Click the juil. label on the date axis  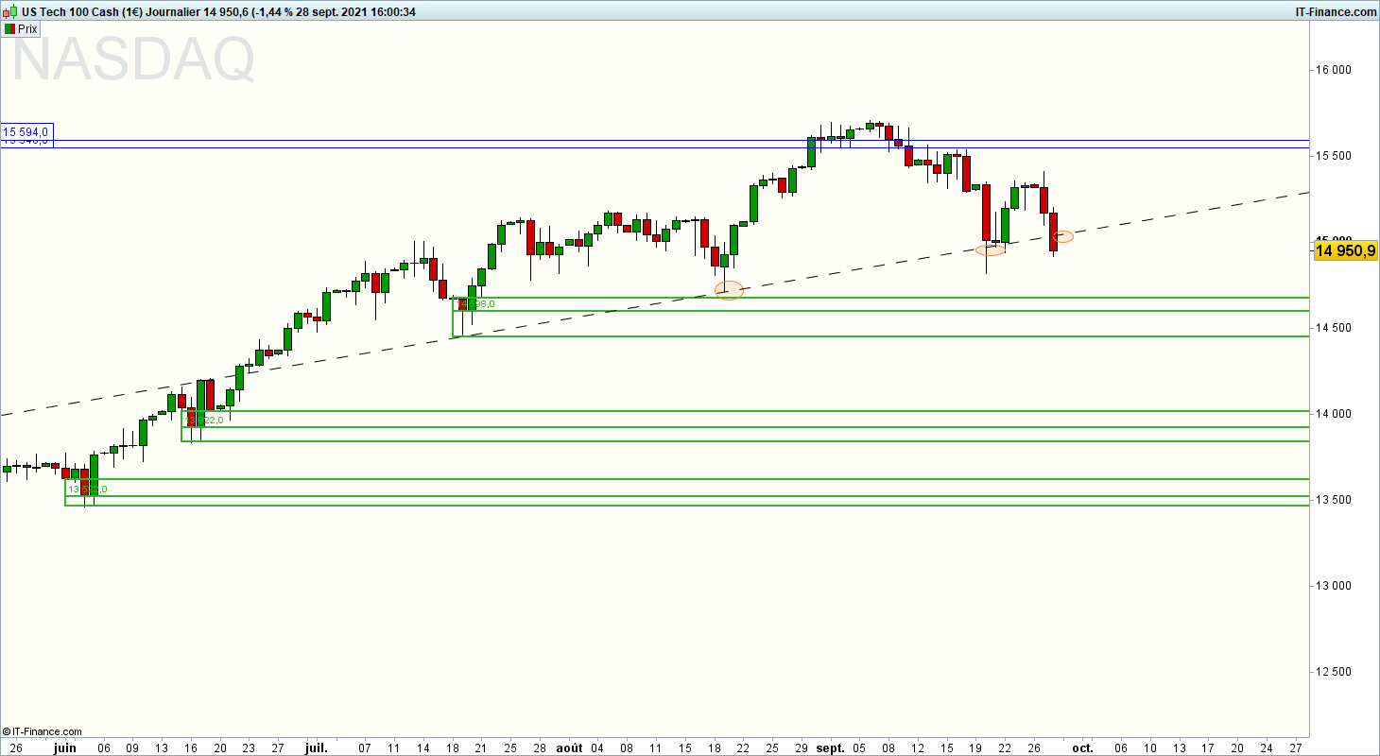(317, 747)
